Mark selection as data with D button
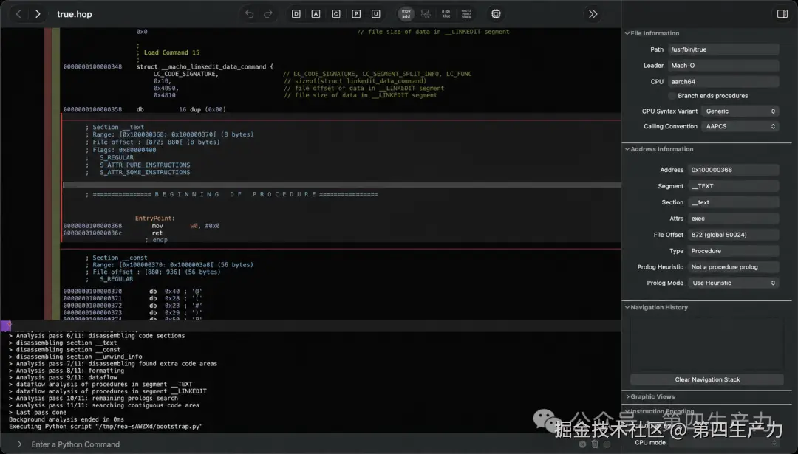The image size is (798, 454). tap(296, 14)
